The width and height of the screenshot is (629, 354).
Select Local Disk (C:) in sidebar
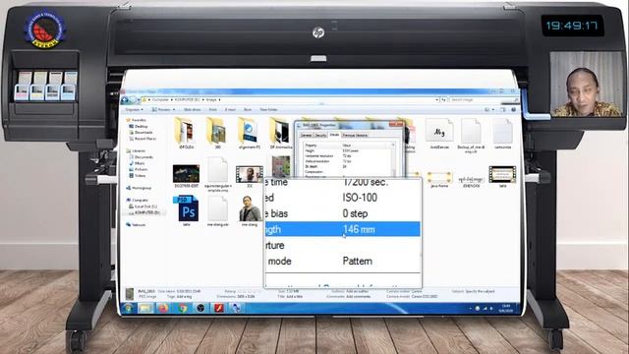[x=143, y=206]
